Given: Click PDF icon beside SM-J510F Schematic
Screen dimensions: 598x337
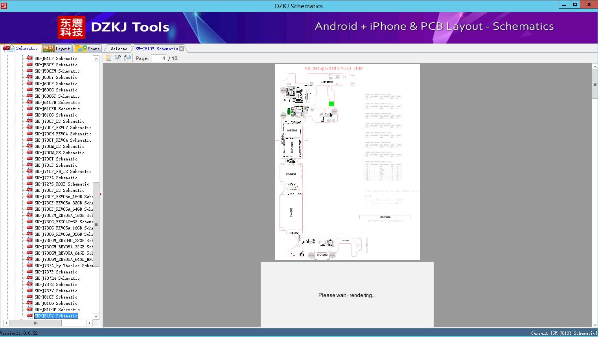Looking at the screenshot, I should point(29,58).
